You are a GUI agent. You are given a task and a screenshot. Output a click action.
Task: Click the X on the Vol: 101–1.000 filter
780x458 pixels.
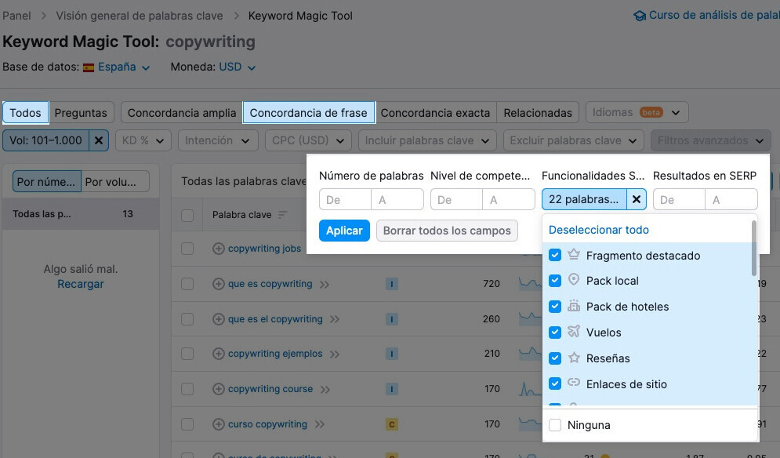pyautogui.click(x=98, y=140)
